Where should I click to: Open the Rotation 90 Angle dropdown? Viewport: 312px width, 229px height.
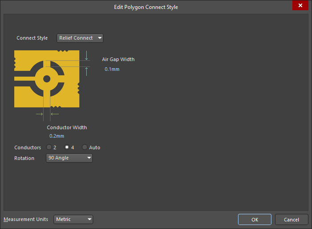coord(69,158)
